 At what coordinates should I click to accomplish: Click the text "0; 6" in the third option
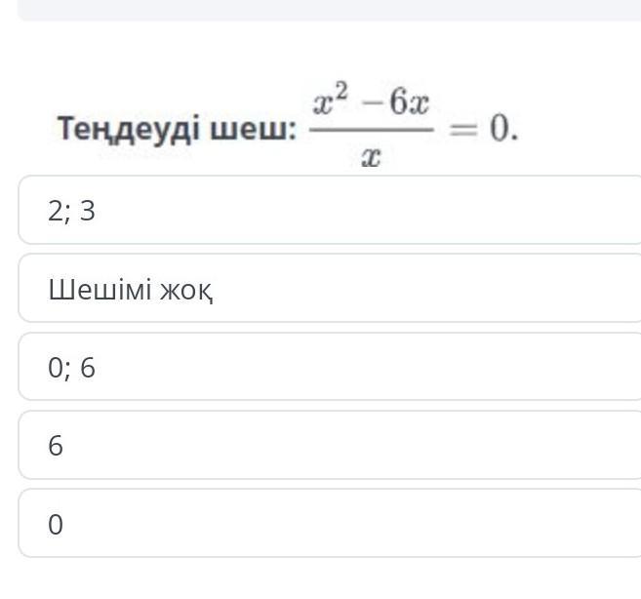click(71, 368)
